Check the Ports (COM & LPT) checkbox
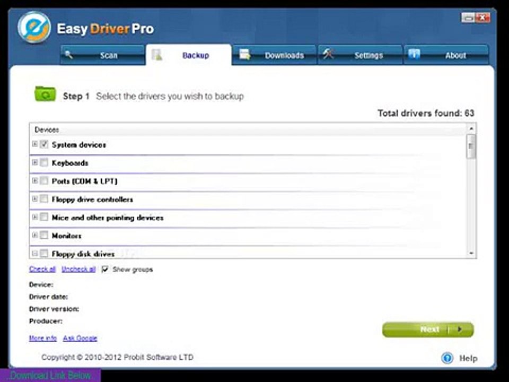 click(44, 180)
